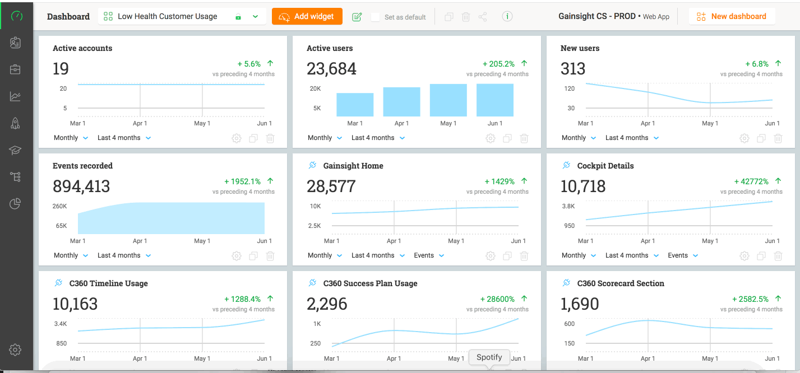Delete the New users widget
Screen dimensions: 800x373
[778, 138]
